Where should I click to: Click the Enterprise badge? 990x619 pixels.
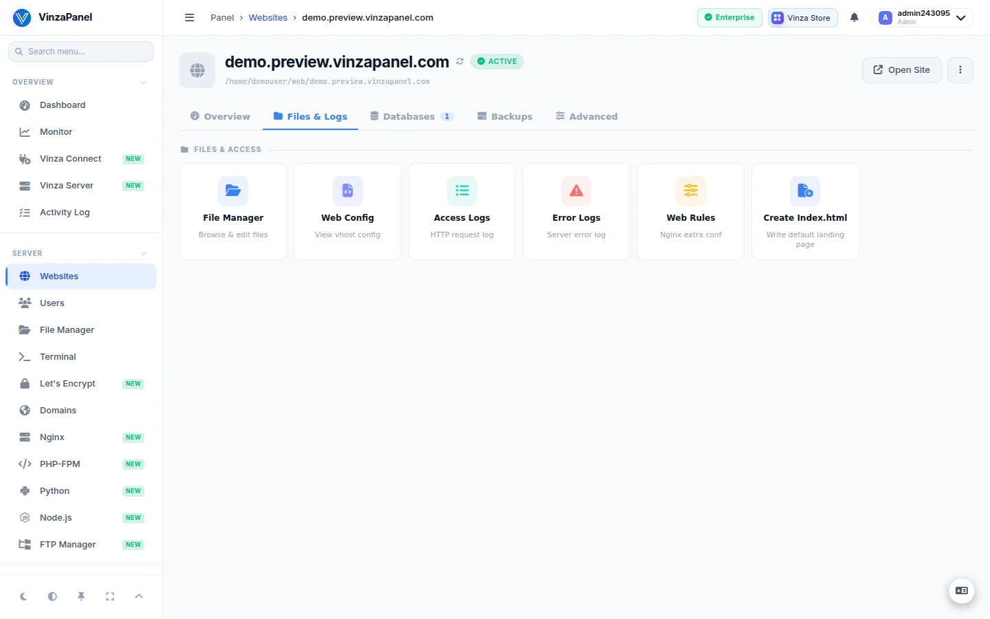tap(729, 18)
